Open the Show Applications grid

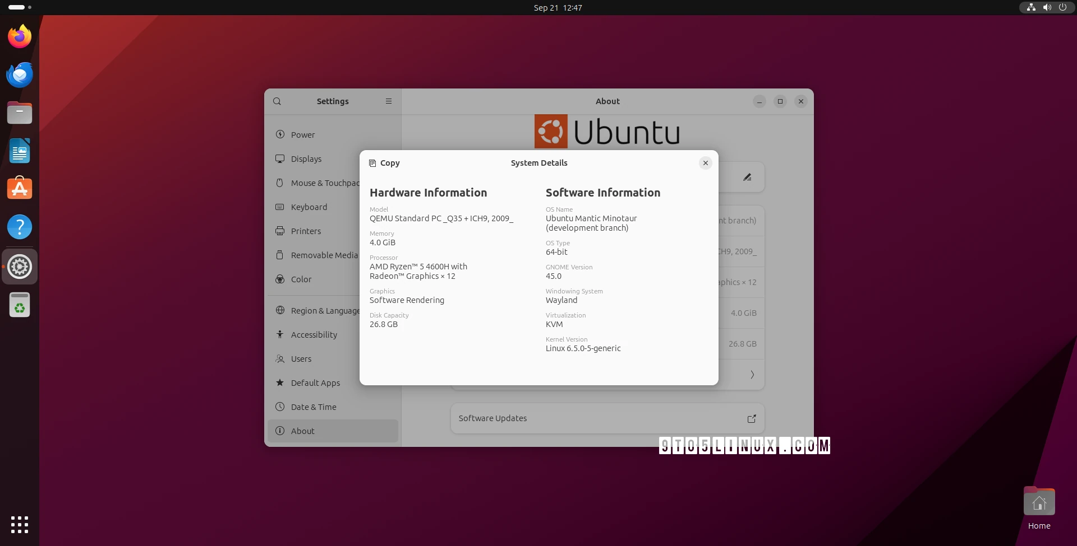click(19, 525)
